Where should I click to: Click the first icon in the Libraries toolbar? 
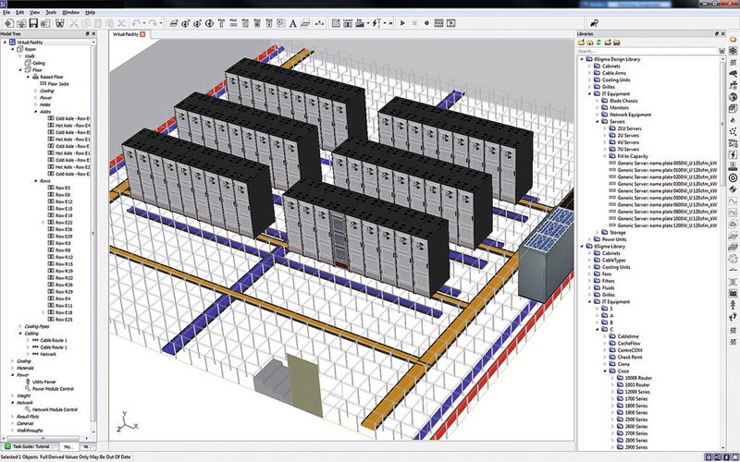coord(582,42)
